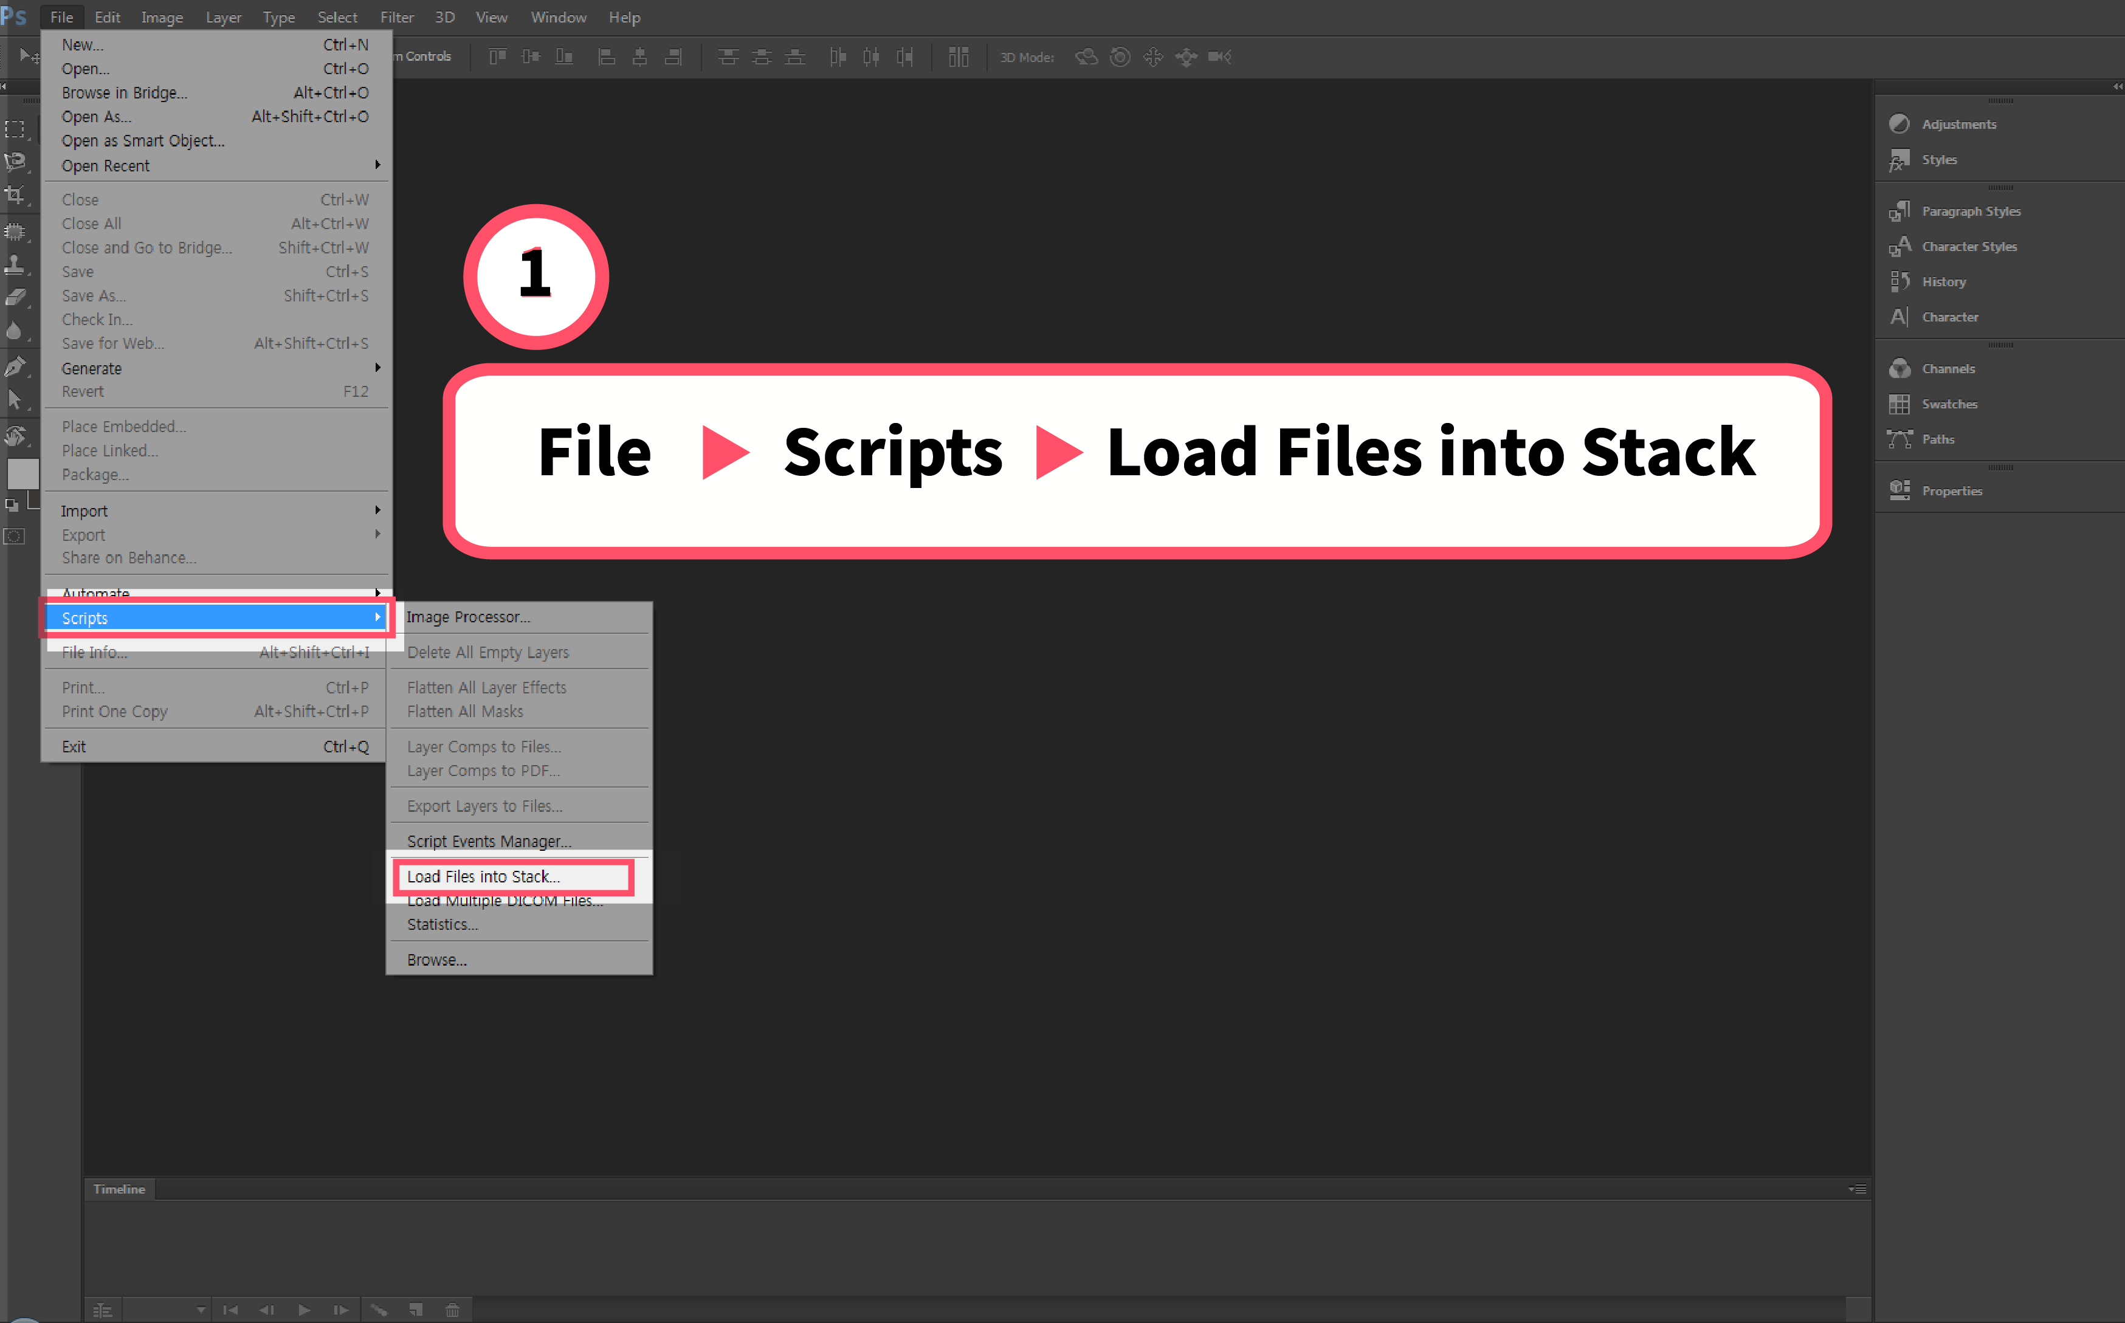Image resolution: width=2125 pixels, height=1323 pixels.
Task: Toggle Quick Mask mode icon
Action: tap(15, 537)
